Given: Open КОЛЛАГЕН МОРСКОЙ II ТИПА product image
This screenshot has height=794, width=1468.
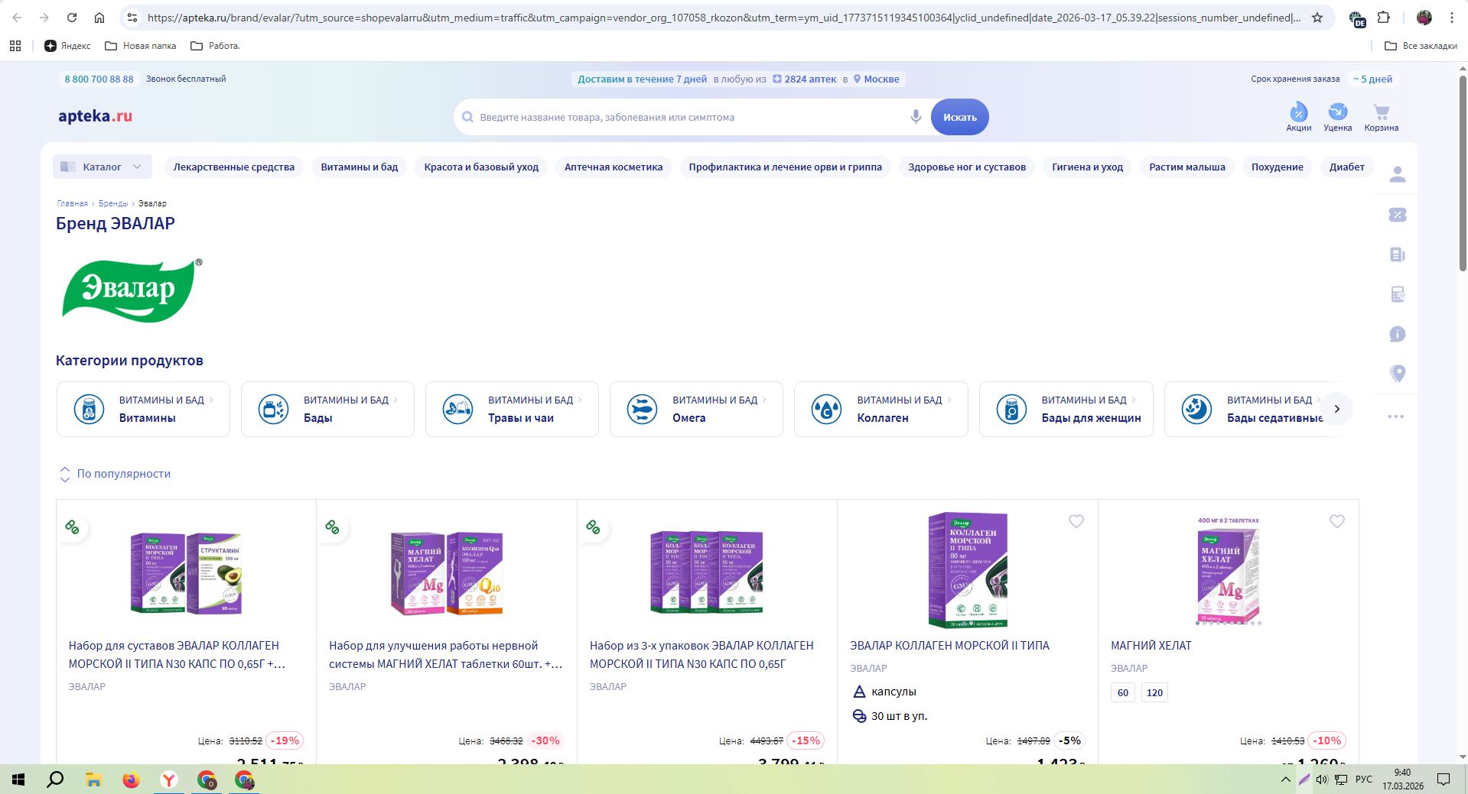Looking at the screenshot, I should tap(968, 570).
